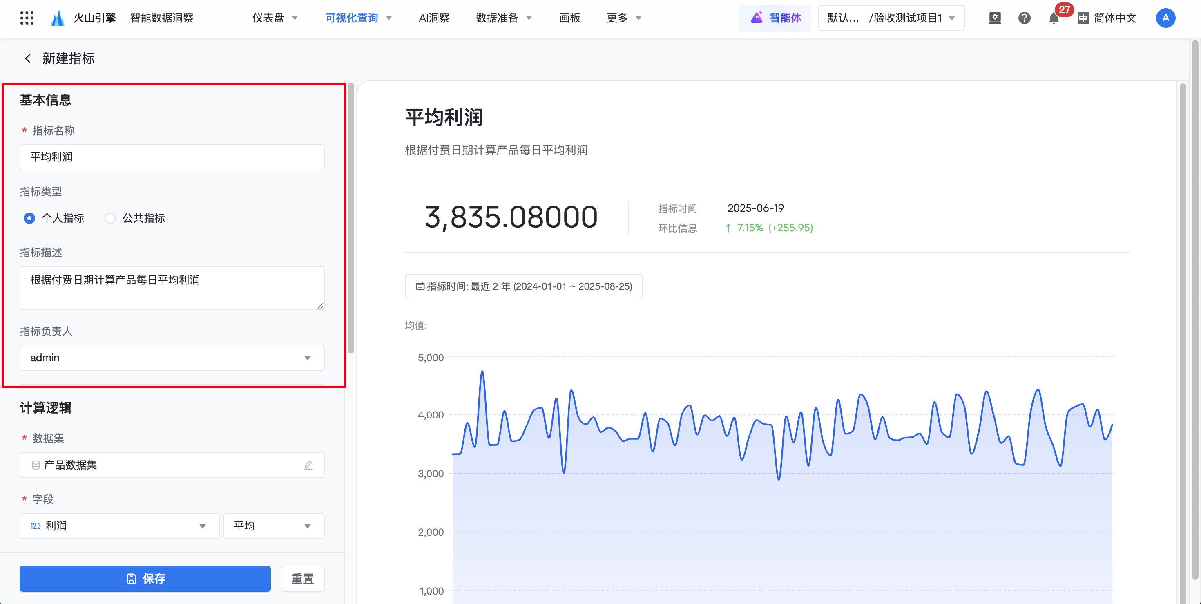Expand the 指标负责人 admin dropdown

(172, 358)
